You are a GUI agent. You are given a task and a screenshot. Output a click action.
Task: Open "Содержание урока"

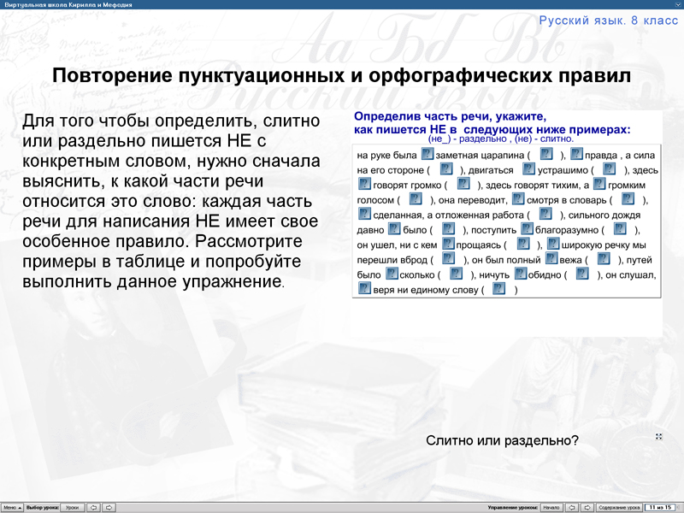click(617, 507)
